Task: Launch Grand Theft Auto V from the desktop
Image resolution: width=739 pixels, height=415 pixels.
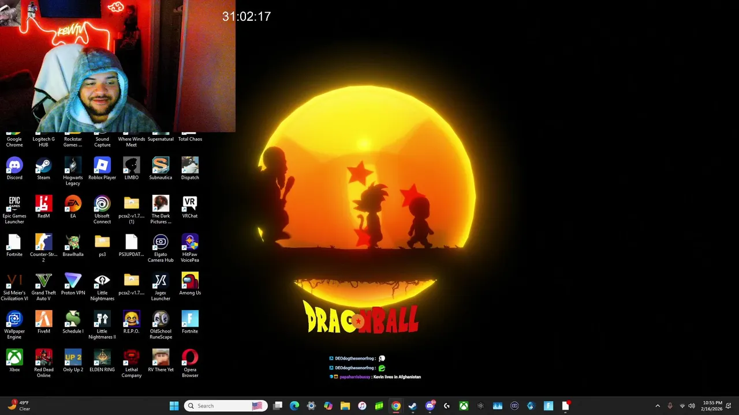Action: coord(43,287)
